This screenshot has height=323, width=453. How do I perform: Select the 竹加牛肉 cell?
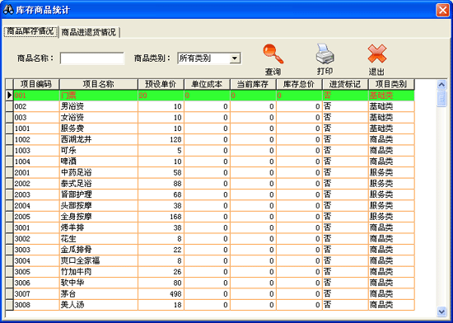tap(99, 272)
